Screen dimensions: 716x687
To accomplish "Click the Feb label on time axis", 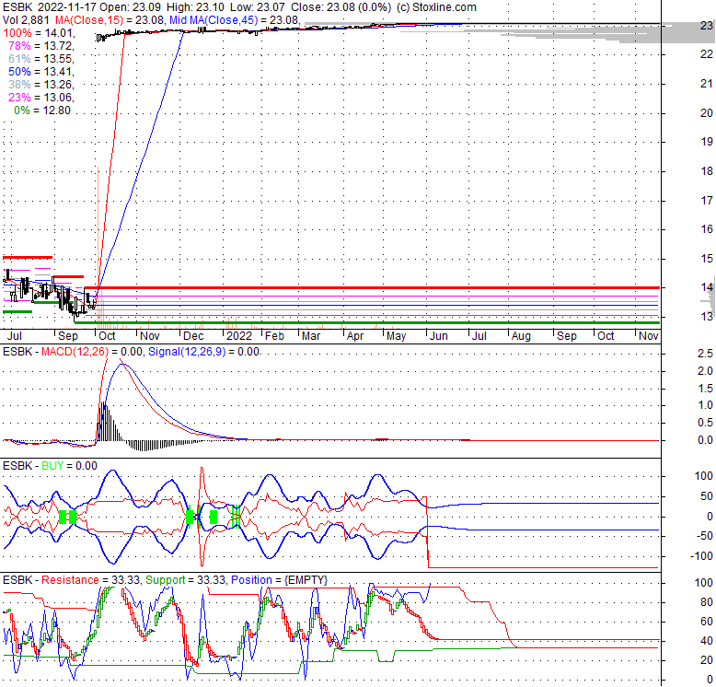I will [274, 336].
